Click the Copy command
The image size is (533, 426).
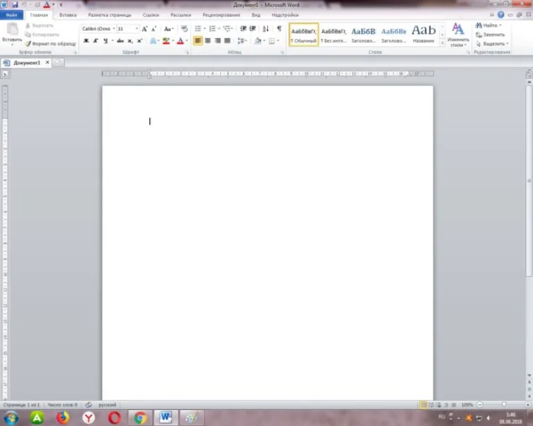tap(42, 35)
